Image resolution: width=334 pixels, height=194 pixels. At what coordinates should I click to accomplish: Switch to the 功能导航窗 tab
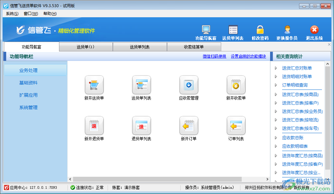32,47
